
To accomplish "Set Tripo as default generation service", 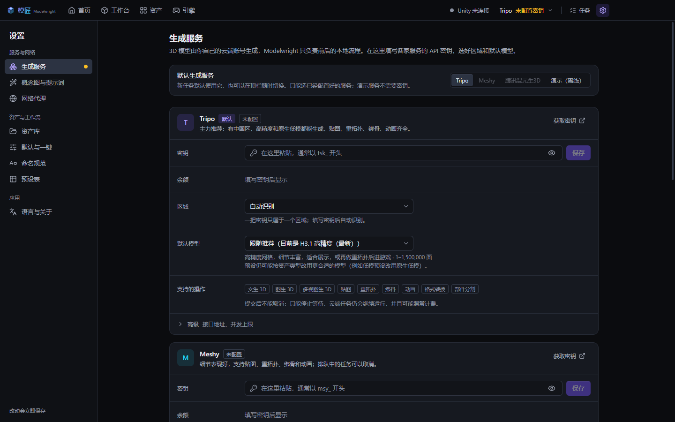I will tap(462, 80).
